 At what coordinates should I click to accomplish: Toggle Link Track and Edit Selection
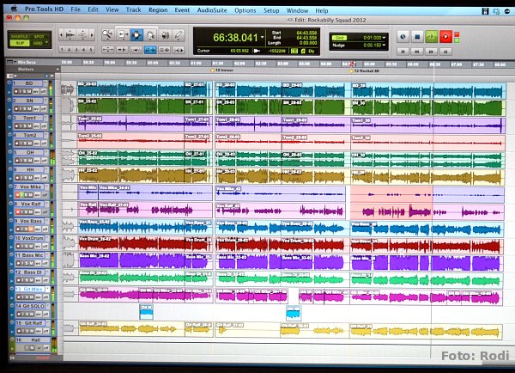click(164, 50)
